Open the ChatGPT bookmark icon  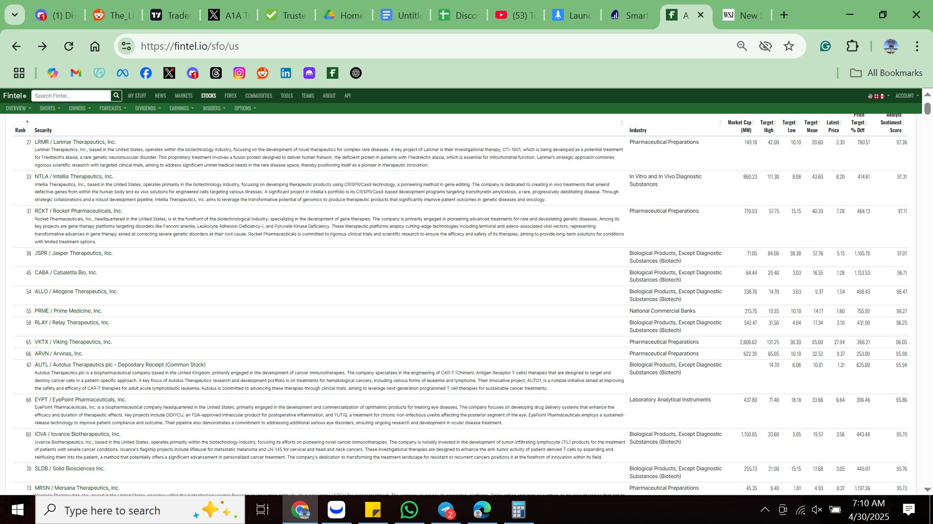click(x=356, y=73)
